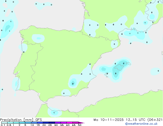This screenshot has width=163, height=126.
Task: Click the 0.5–1 mm legend color swatch
Action: (10, 123)
